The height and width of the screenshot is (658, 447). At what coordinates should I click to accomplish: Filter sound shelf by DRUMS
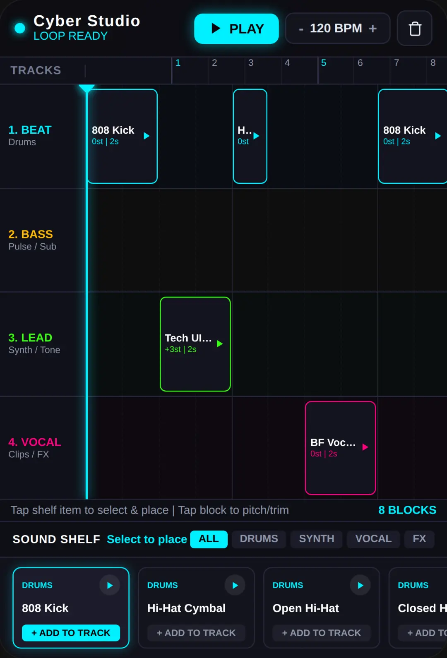pyautogui.click(x=259, y=539)
